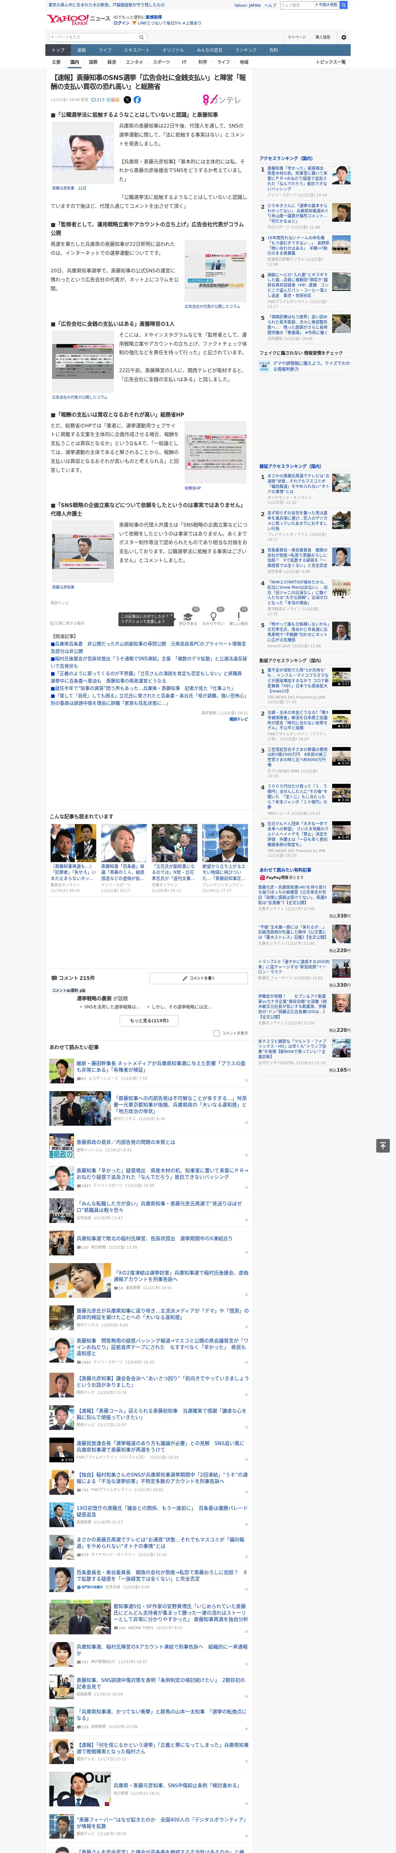Screen dimensions: 396x1853
Task: Open the 速報 tab
Action: (x=81, y=50)
